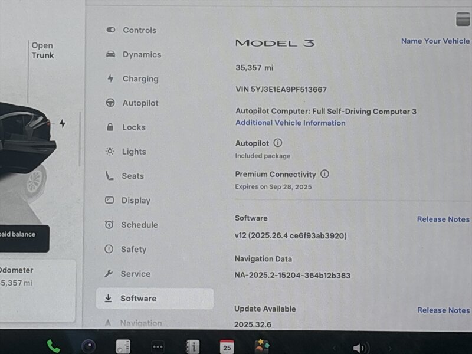Viewport: 472px width, 354px height.
Task: Decrease volume with the left arrow
Action: pos(334,349)
